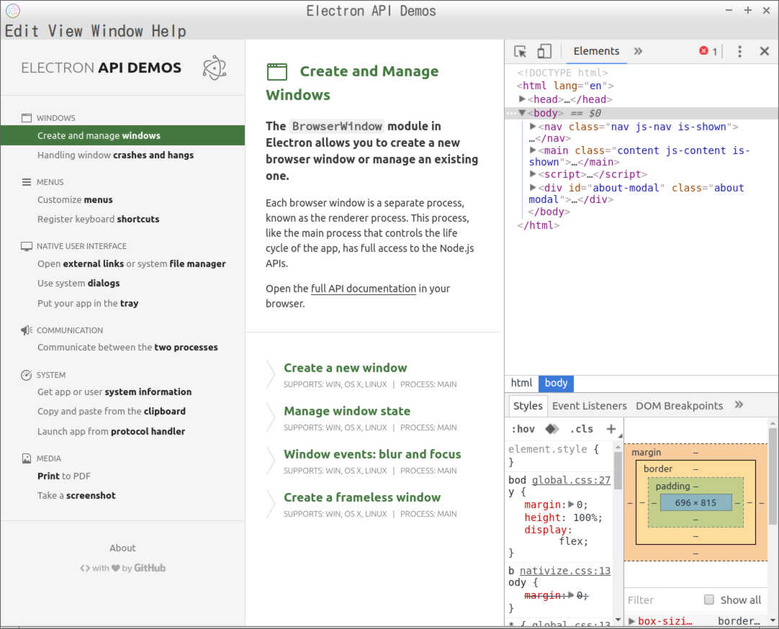Click the Menus section hamburger icon
Screen dimensions: 779x629
tap(27, 181)
